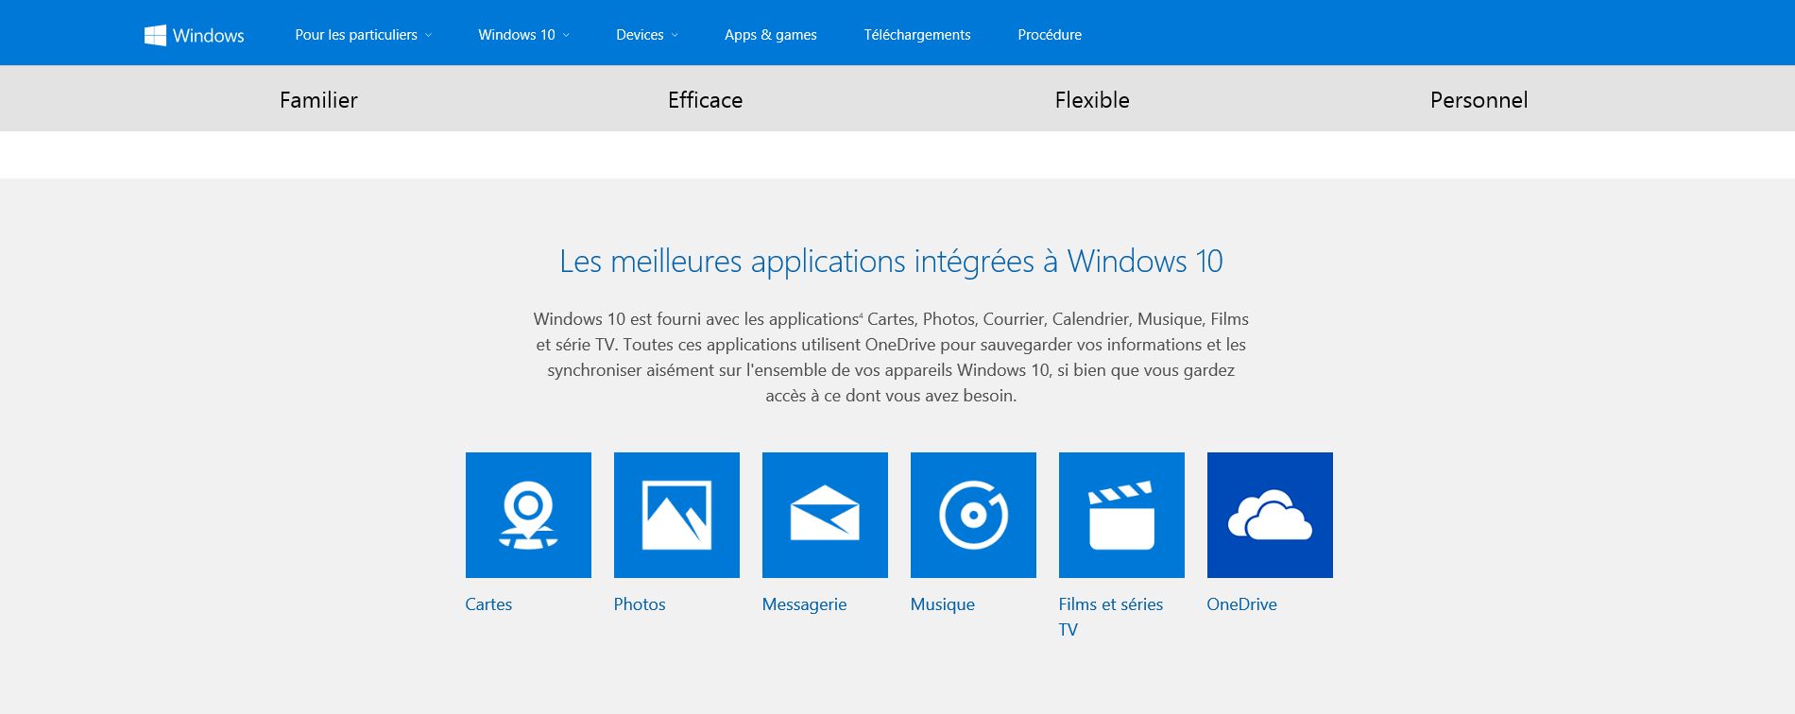This screenshot has width=1795, height=714.
Task: Click the paragraph starting 'Windows 10 est fourni'
Action: pyautogui.click(x=891, y=357)
